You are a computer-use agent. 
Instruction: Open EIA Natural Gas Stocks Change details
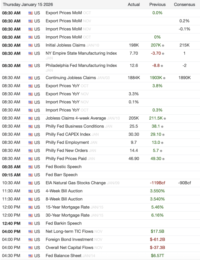click(76, 183)
